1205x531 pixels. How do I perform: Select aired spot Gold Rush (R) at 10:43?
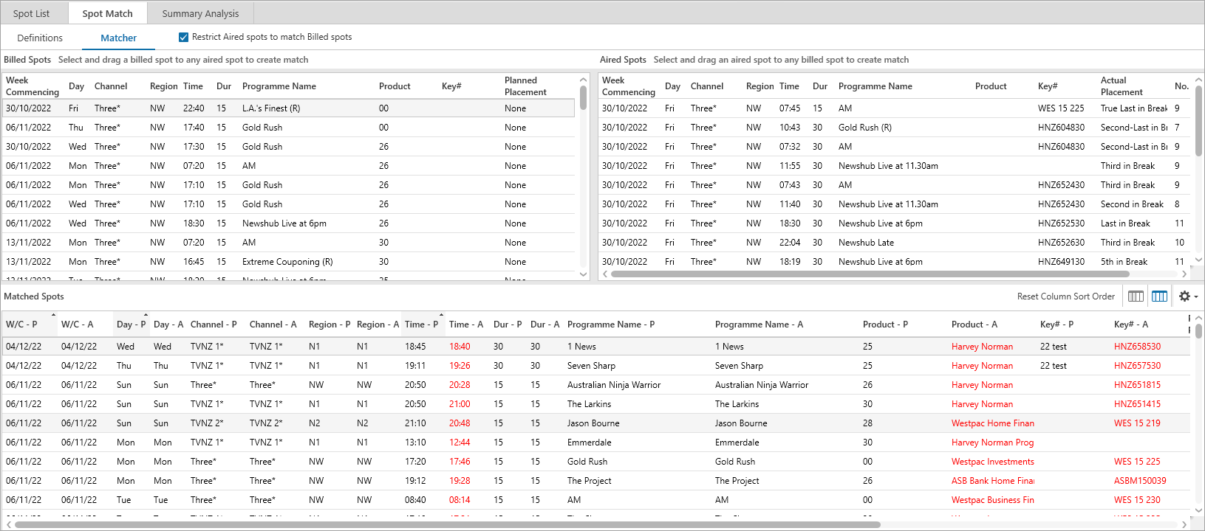895,128
